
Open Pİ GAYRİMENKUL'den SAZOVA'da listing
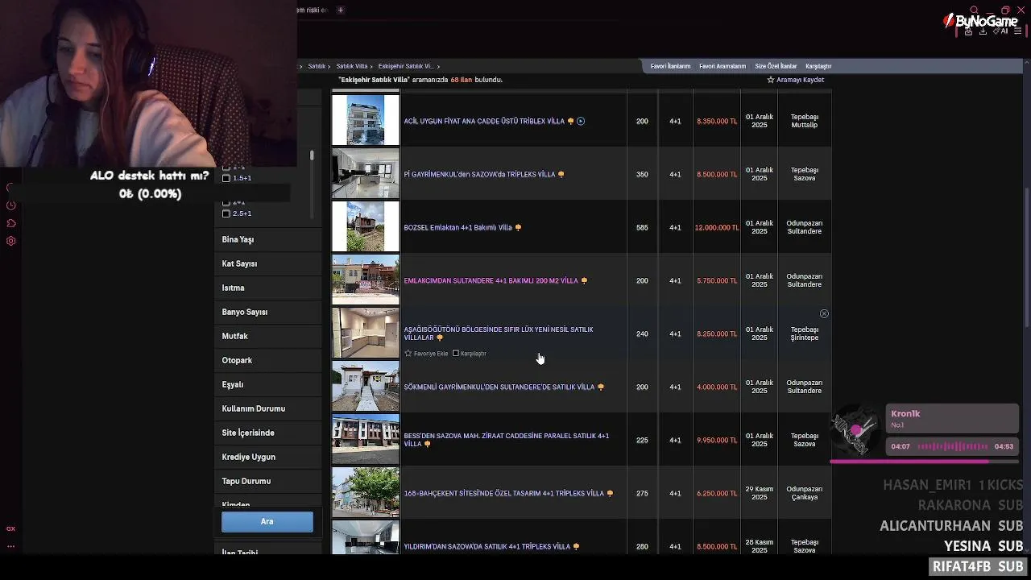[479, 174]
